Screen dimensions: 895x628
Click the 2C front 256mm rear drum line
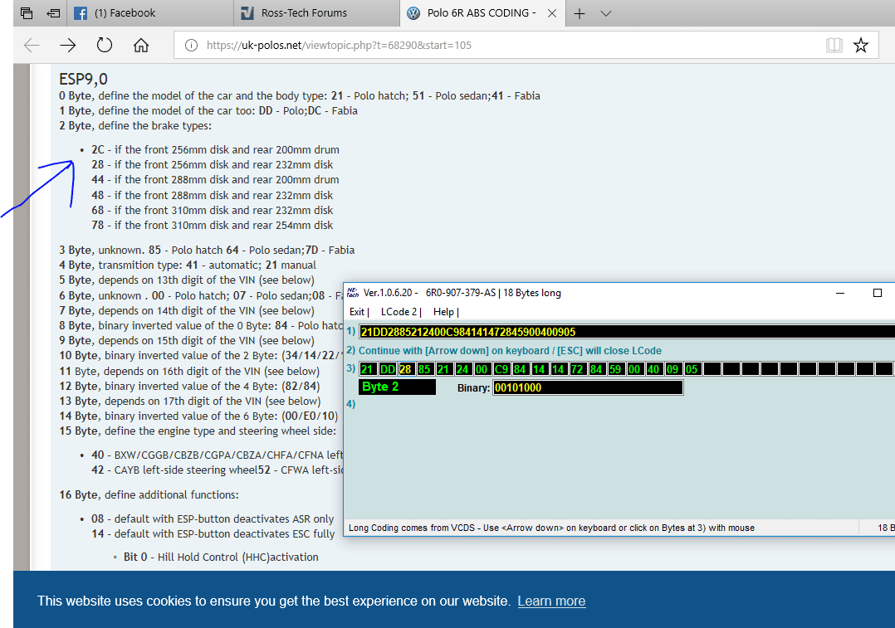tap(215, 150)
